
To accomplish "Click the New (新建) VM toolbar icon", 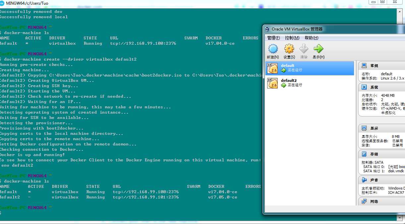I will (x=273, y=49).
